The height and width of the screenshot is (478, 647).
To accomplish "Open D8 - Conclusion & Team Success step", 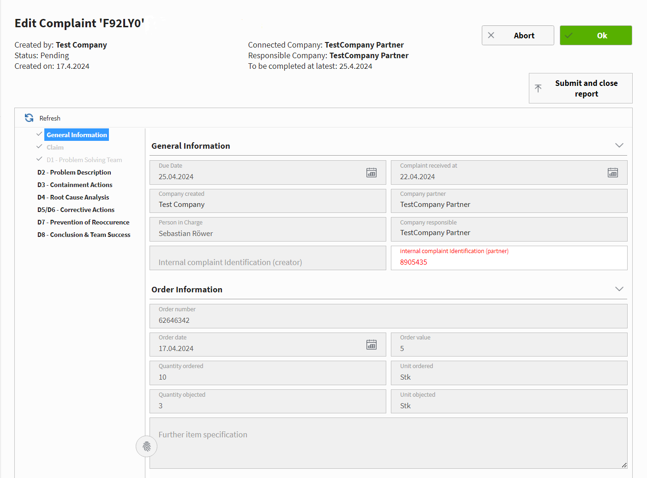I will point(84,235).
